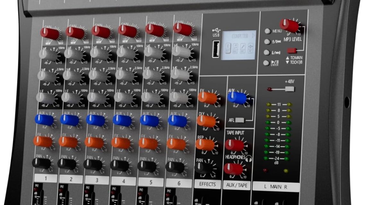
Task: Click the channel 4 MF knob
Action: (125, 75)
